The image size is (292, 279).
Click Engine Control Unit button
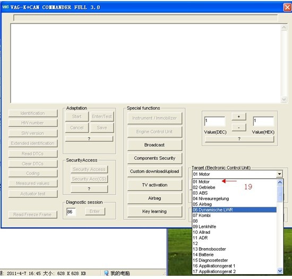click(154, 132)
